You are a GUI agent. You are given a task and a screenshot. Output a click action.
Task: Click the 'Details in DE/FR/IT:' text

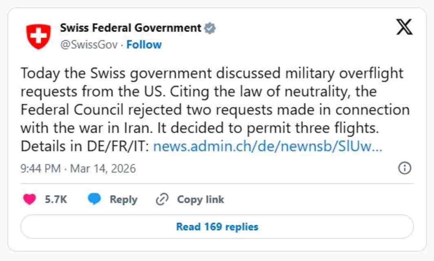85,146
